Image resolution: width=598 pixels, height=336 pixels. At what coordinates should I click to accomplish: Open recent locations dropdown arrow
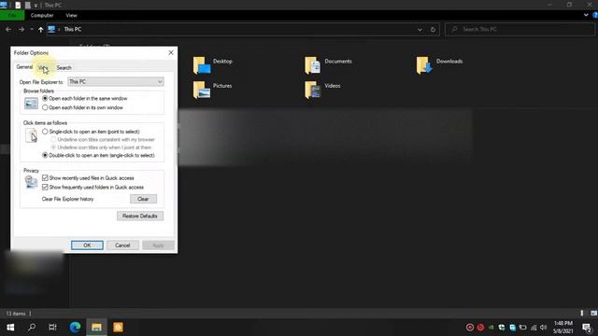point(32,29)
